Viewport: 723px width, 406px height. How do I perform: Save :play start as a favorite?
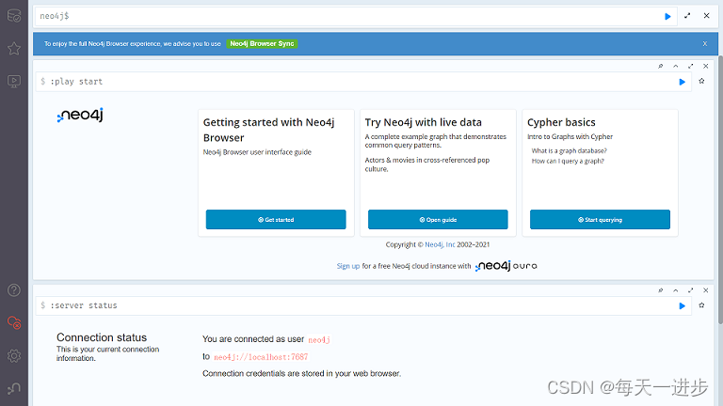coord(701,81)
